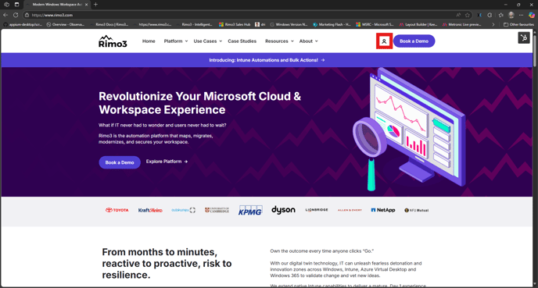
Task: Open the Marketing Flash bookmark
Action: 332,25
